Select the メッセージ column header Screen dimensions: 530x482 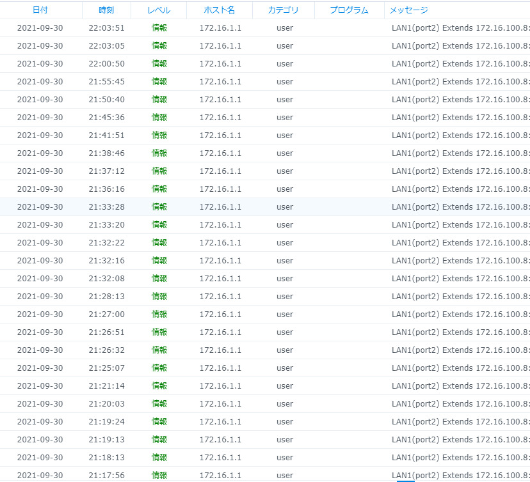tap(409, 10)
